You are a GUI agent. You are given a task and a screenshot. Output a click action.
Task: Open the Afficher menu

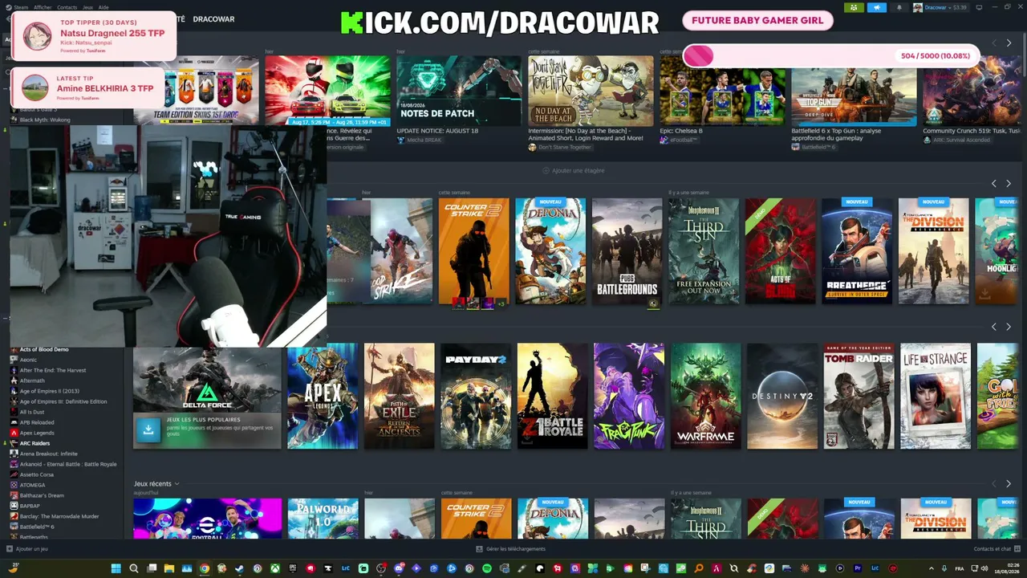point(43,7)
